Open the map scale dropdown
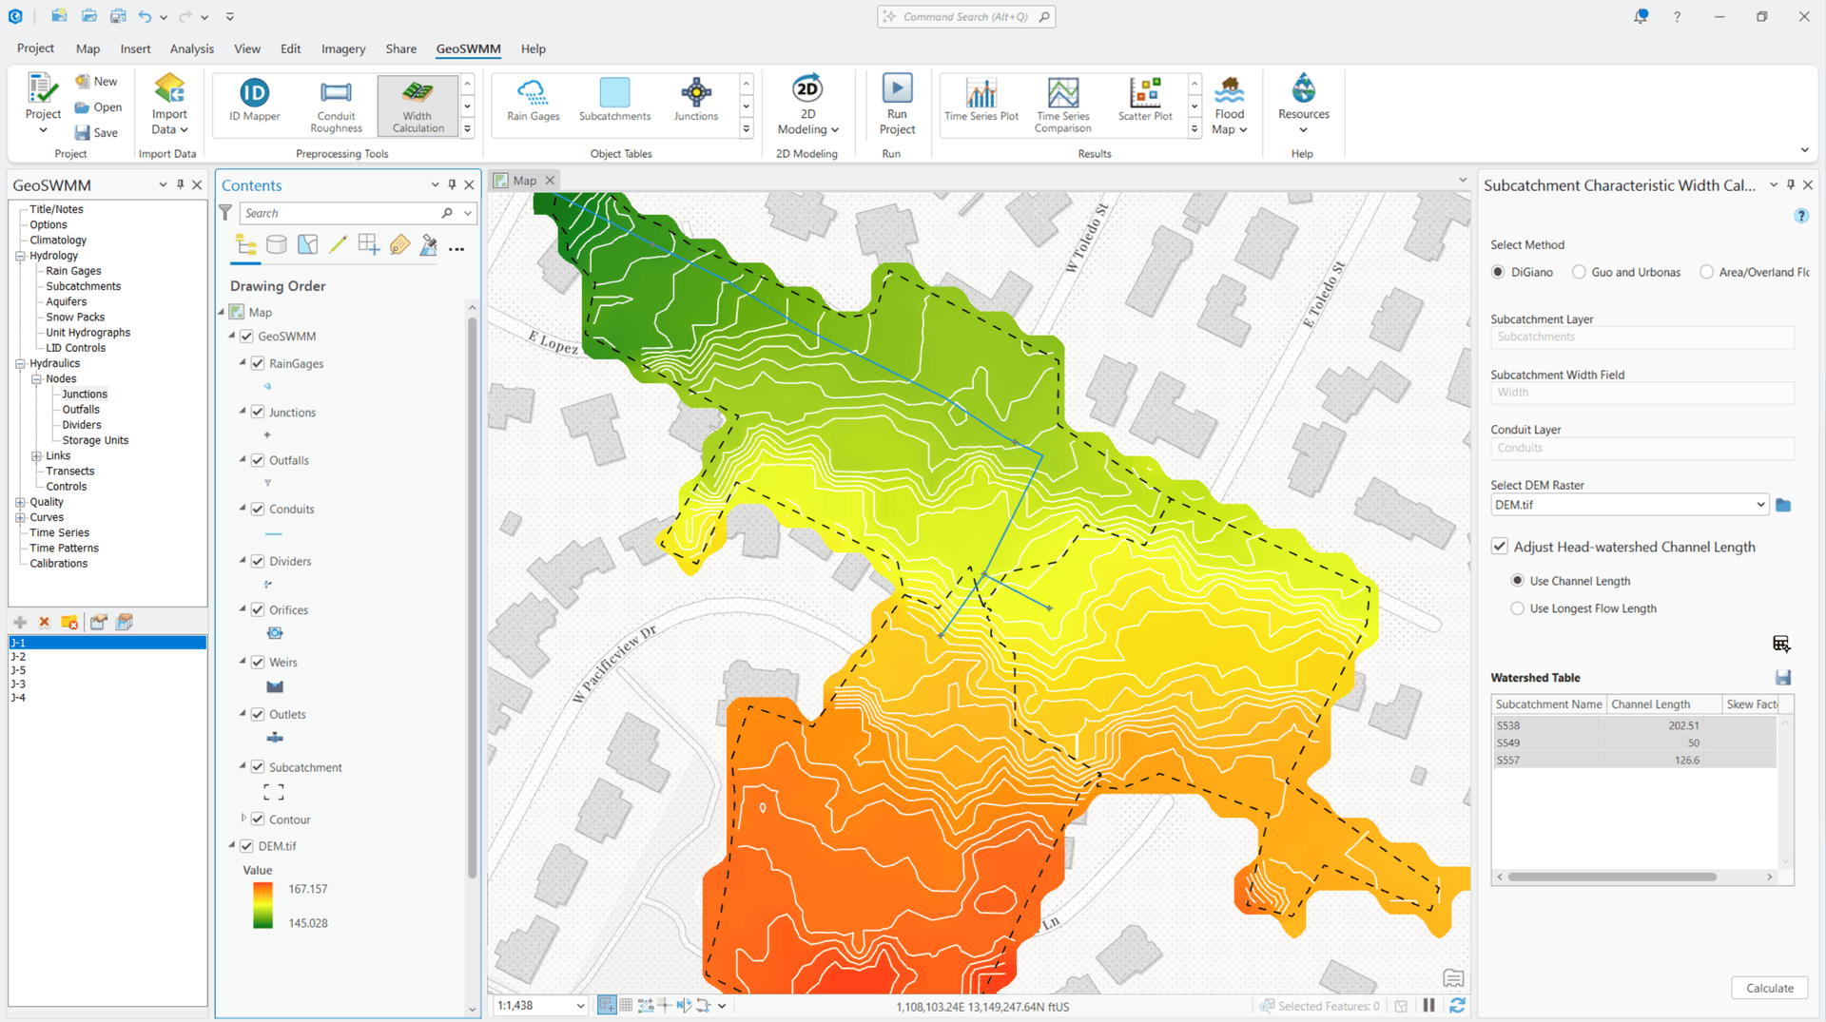 pyautogui.click(x=580, y=1005)
